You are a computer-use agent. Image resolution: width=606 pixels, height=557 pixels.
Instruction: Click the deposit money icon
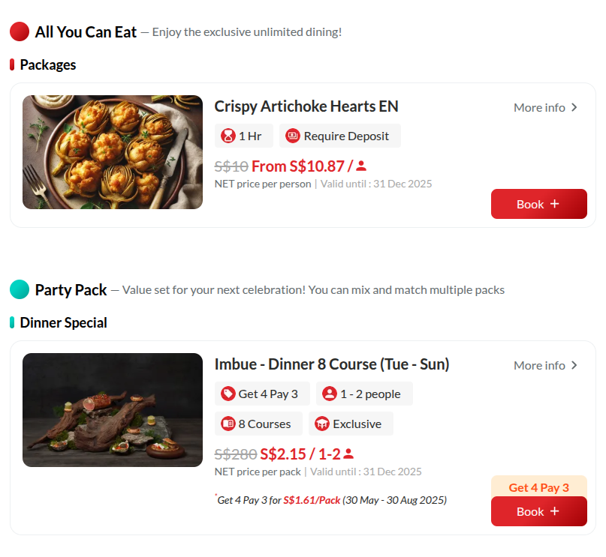coord(294,136)
